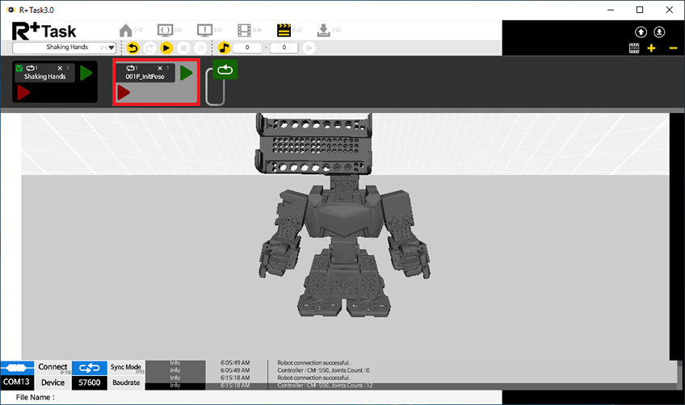Screen dimensions: 685x405
Task: Click the Home icon in top toolbar
Action: click(x=126, y=31)
